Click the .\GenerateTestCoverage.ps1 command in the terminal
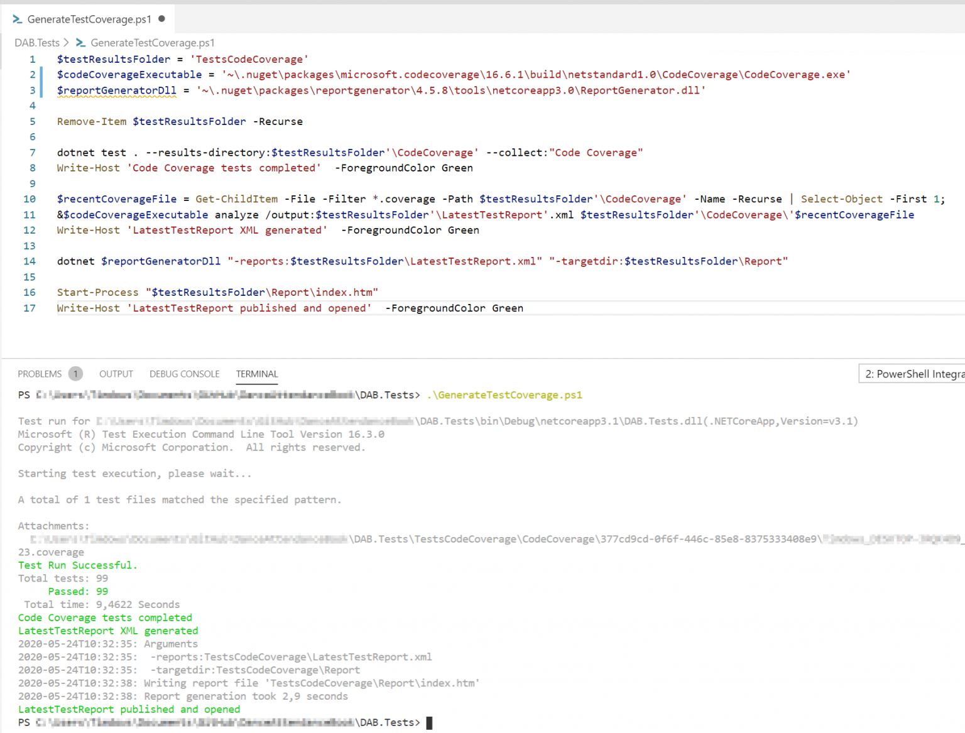This screenshot has height=733, width=965. click(504, 395)
